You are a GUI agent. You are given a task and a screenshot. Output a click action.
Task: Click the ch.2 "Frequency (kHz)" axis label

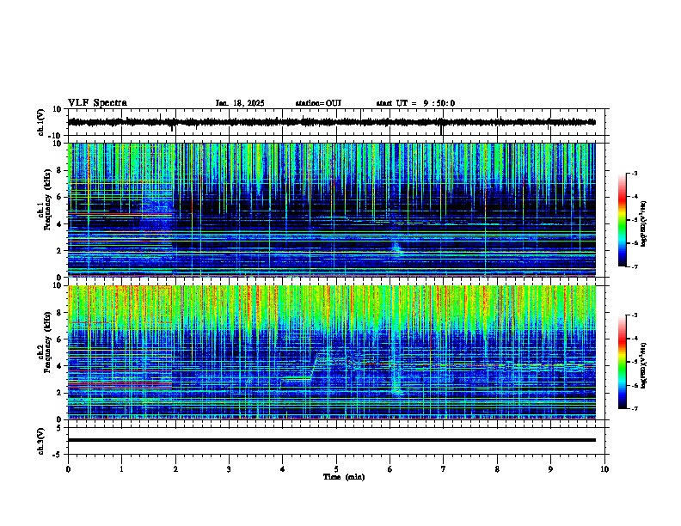[47, 342]
